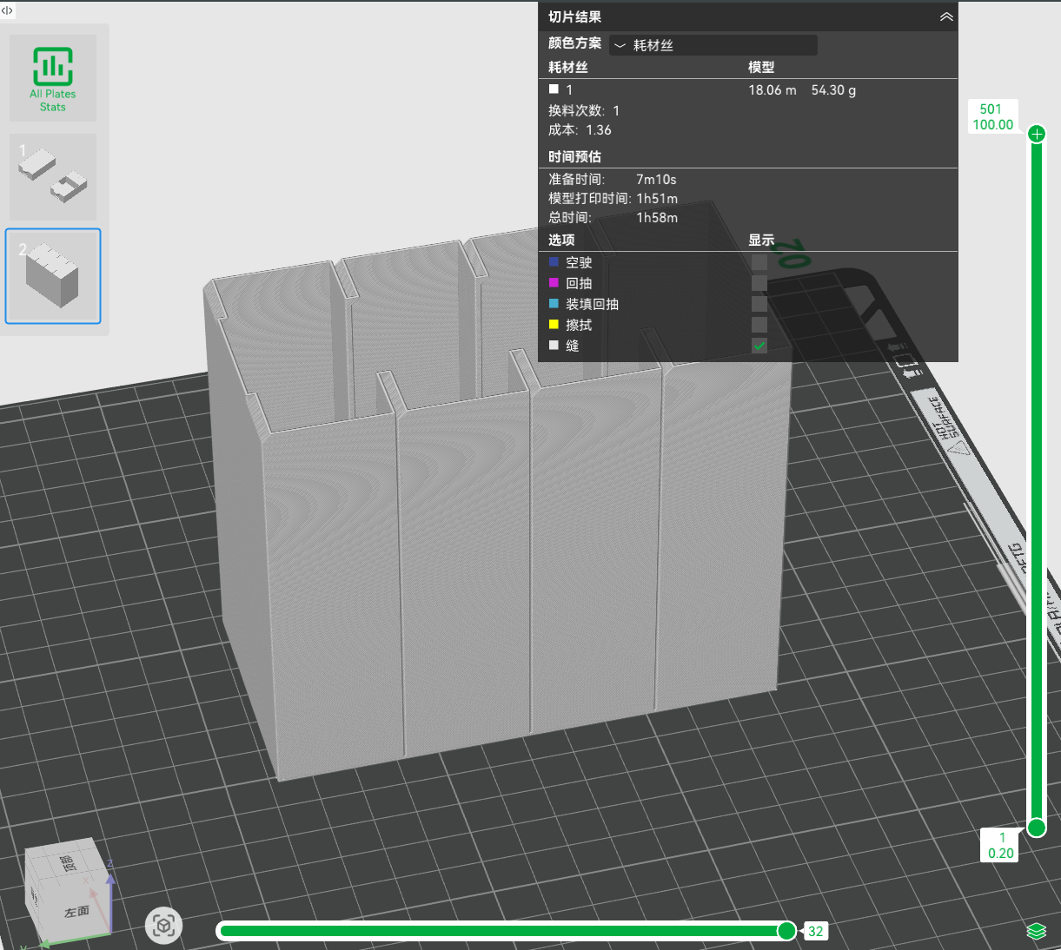1061x950 pixels.
Task: Click the 回抽 magenta color swatch
Action: coord(554,282)
